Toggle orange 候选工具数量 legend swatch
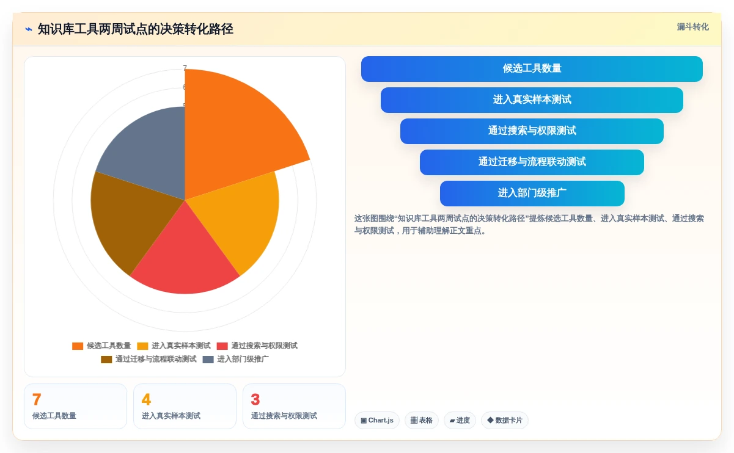 (x=78, y=346)
